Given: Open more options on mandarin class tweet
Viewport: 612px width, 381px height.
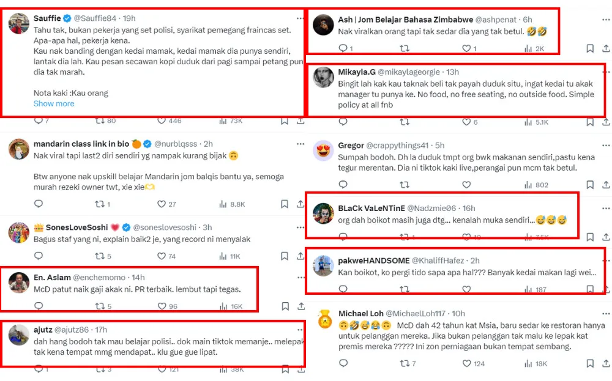Looking at the screenshot, I should click(300, 144).
